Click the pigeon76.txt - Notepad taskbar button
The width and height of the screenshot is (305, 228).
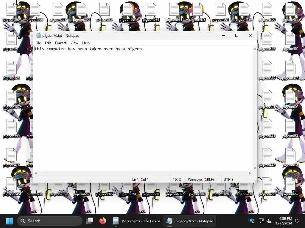click(x=190, y=221)
